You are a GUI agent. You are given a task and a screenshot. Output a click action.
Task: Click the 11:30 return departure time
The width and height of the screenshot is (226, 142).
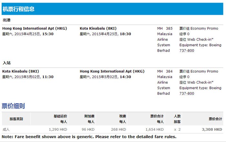[x=48, y=77]
